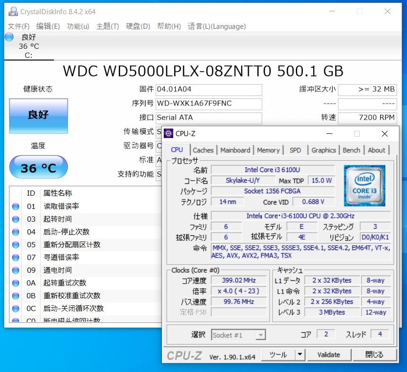This screenshot has width=407, height=372.
Task: Click the 閉じる button in CPU-Z
Action: [374, 355]
